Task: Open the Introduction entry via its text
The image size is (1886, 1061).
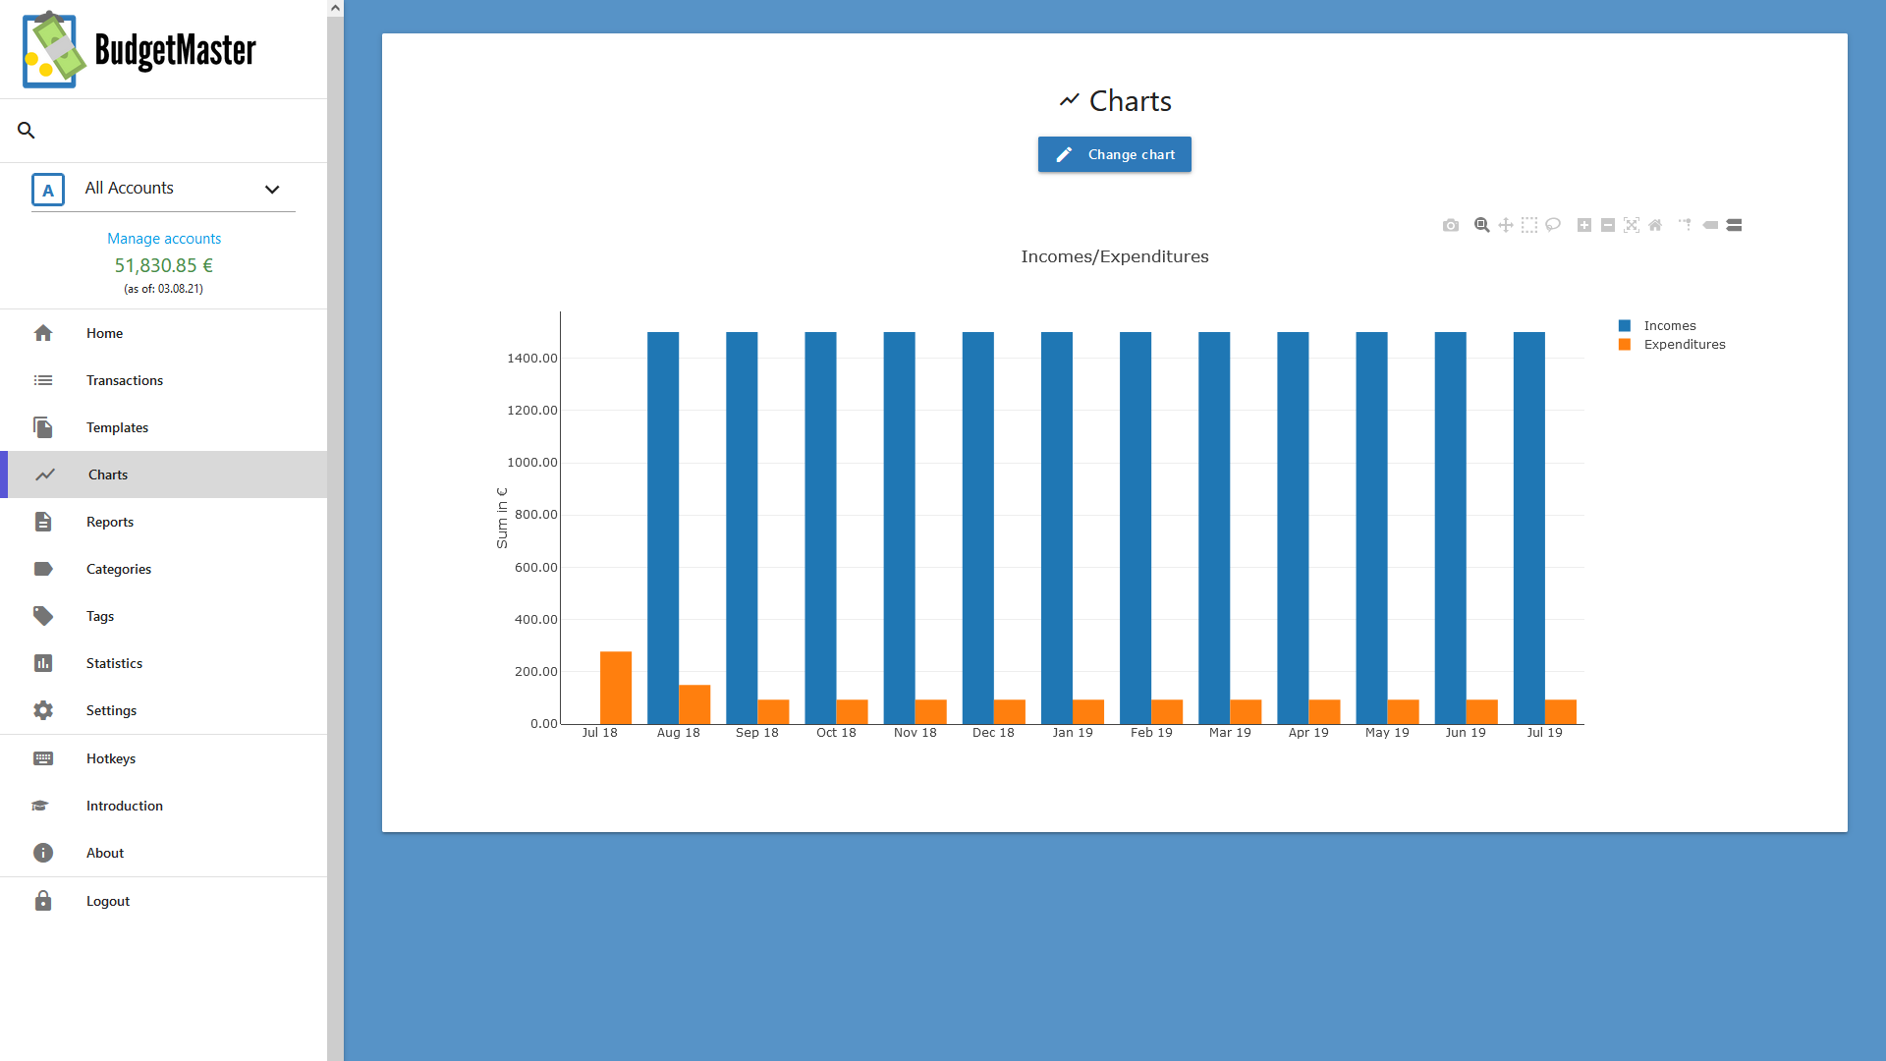Action: 125,806
